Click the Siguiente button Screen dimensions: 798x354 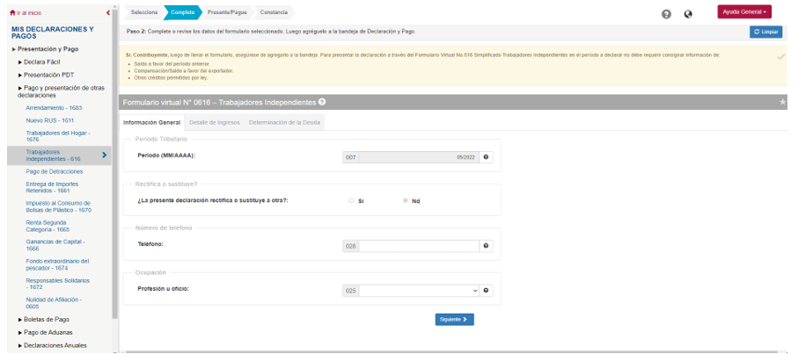[454, 319]
